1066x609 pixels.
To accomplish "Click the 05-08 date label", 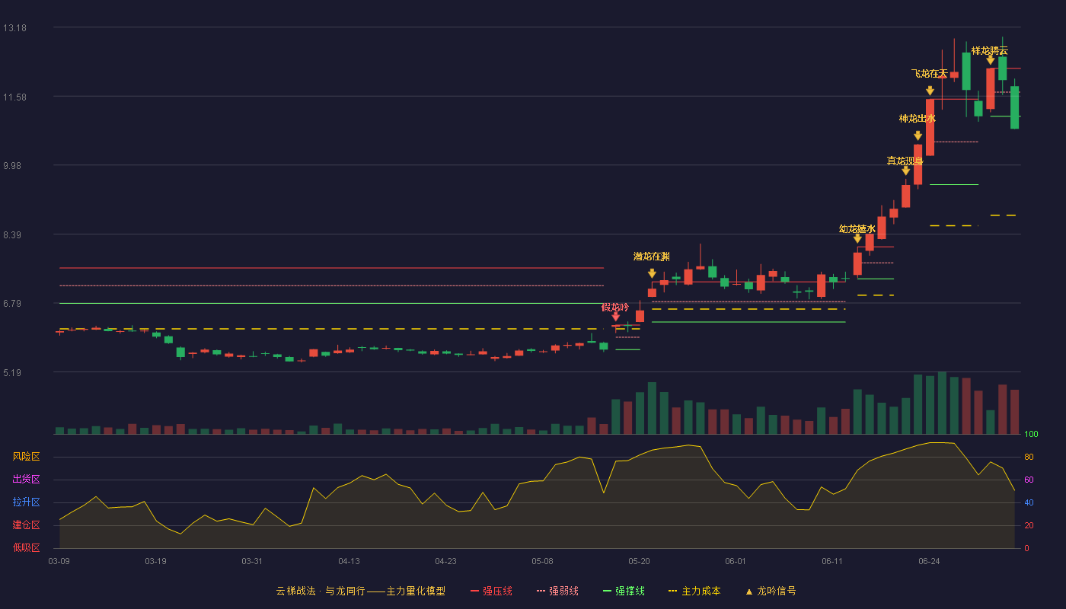I will point(542,561).
